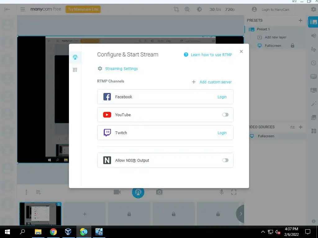Select the Fullscreen layer under Preset 1
318x238 pixels.
pyautogui.click(x=273, y=46)
